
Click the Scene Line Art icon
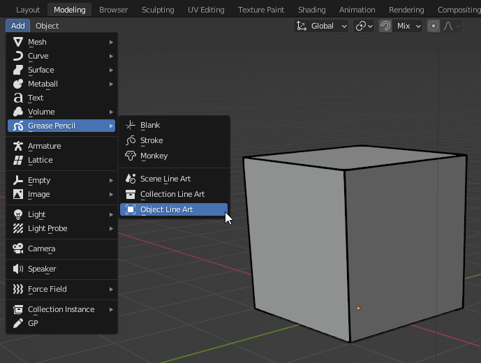131,179
